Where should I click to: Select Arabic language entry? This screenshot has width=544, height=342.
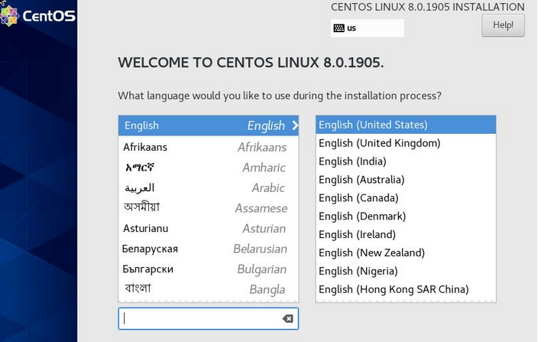[208, 187]
